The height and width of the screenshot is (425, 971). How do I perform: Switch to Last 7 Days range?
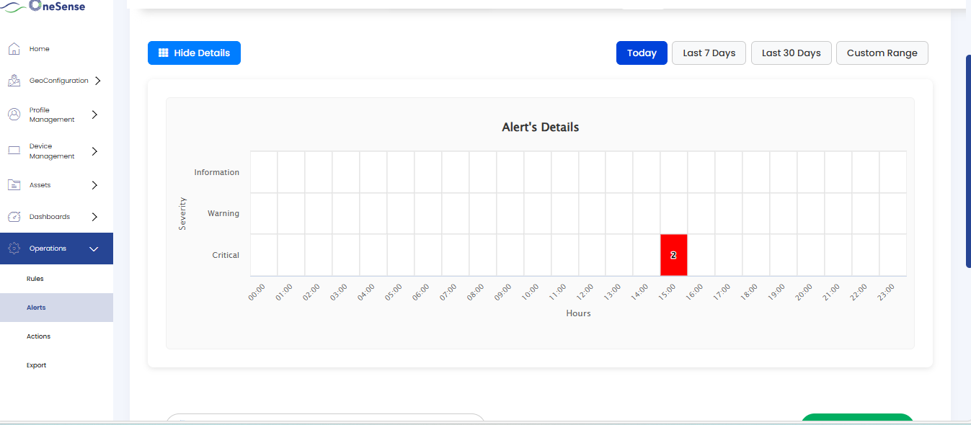[709, 53]
